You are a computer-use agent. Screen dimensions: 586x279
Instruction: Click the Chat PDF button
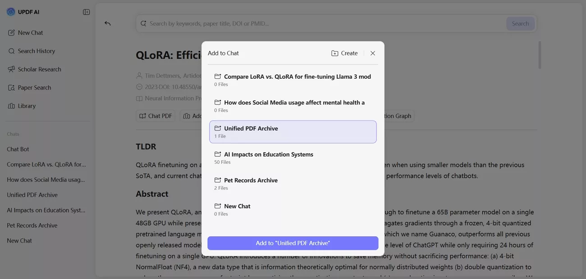(x=156, y=116)
